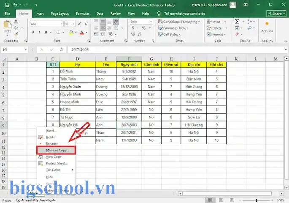Activate the Format Painter brush
The width and height of the screenshot is (289, 203).
point(16,34)
